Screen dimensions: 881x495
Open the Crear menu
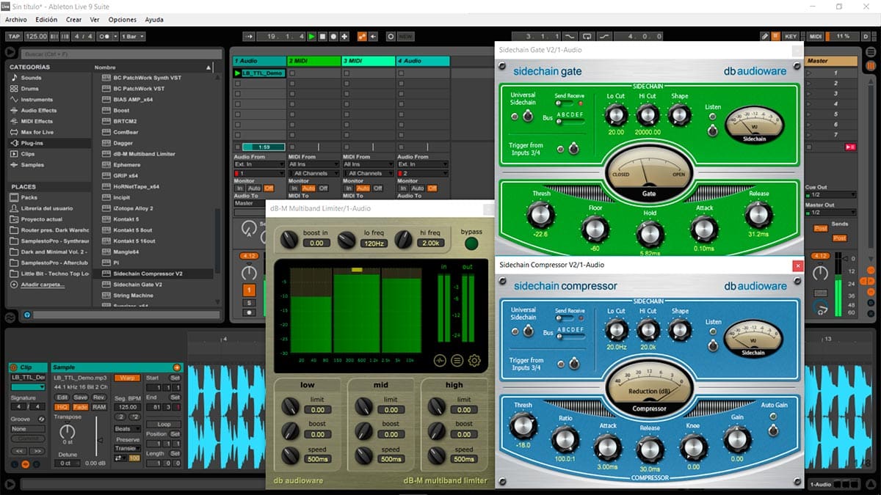pos(73,20)
